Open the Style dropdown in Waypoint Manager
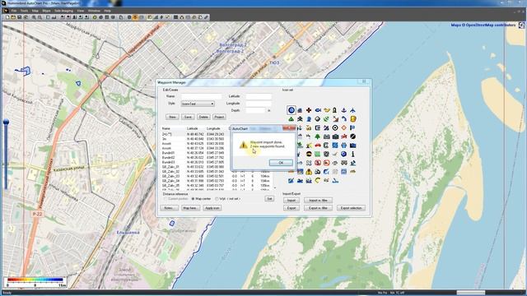 pos(198,104)
